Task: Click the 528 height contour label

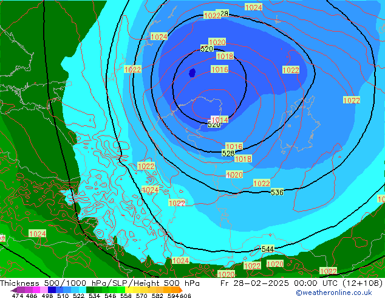Action: (x=228, y=153)
